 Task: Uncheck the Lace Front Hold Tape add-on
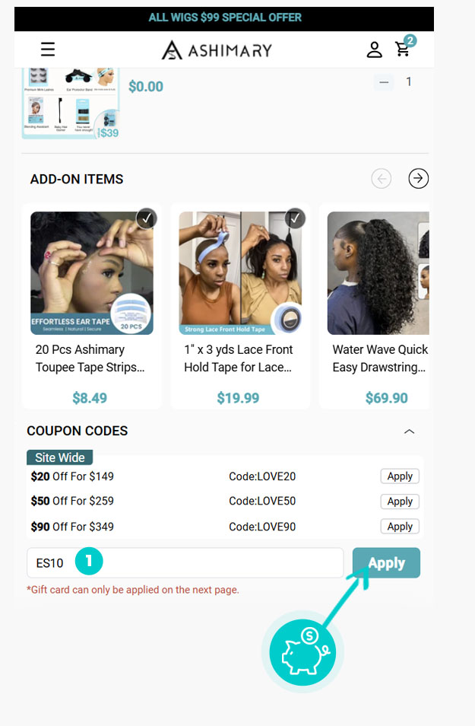tap(295, 218)
